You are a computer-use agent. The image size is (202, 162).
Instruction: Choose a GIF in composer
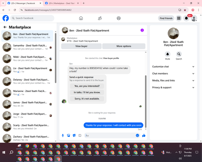click(x=80, y=135)
